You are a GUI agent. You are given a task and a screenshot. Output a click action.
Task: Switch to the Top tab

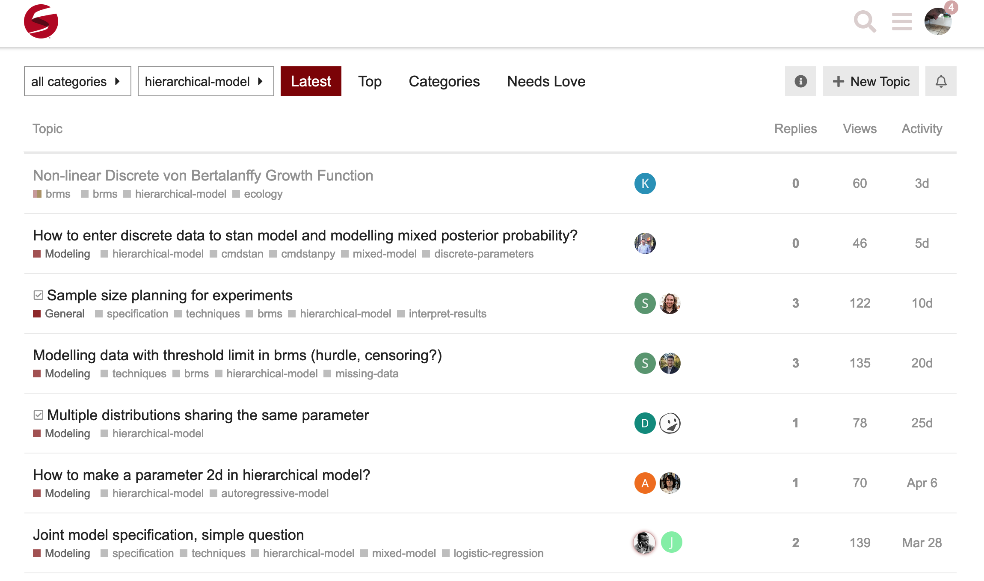pos(370,81)
